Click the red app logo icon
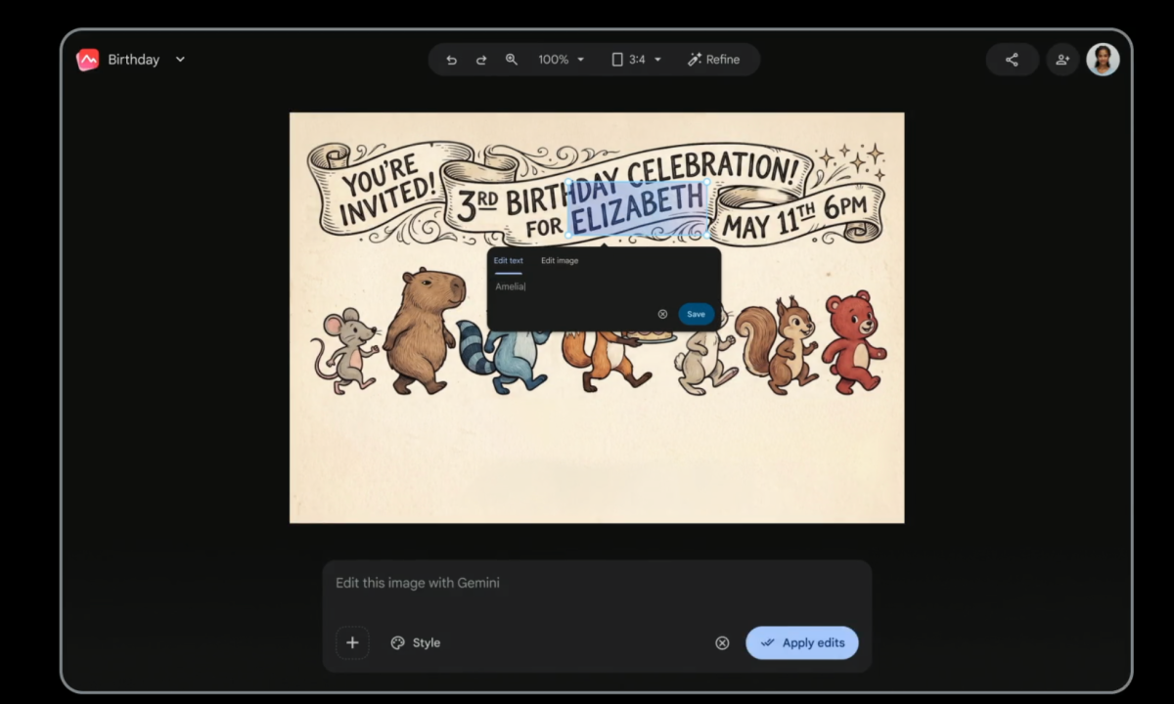 coord(88,60)
